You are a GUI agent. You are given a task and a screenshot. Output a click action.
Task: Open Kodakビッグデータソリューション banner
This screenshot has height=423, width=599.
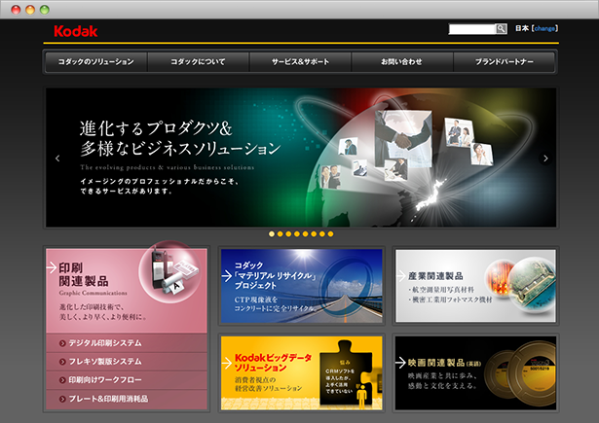pyautogui.click(x=301, y=373)
